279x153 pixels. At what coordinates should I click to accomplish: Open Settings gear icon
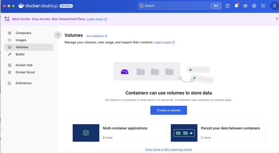(x=254, y=6)
